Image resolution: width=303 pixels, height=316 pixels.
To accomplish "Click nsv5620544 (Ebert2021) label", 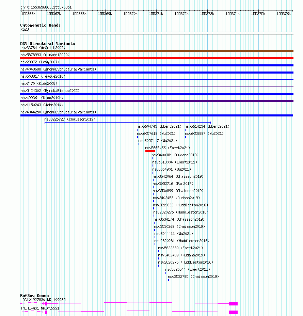I will click(x=188, y=269).
